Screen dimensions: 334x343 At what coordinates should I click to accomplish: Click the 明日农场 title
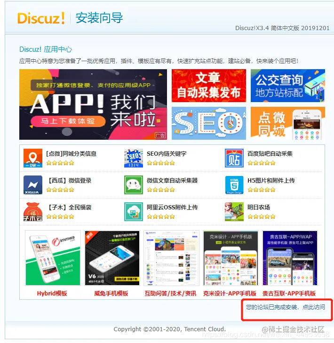pyautogui.click(x=259, y=207)
